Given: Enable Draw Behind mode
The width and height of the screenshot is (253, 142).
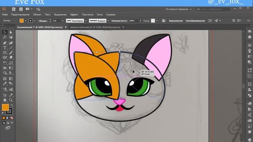Looking at the screenshot, I should [8, 123].
